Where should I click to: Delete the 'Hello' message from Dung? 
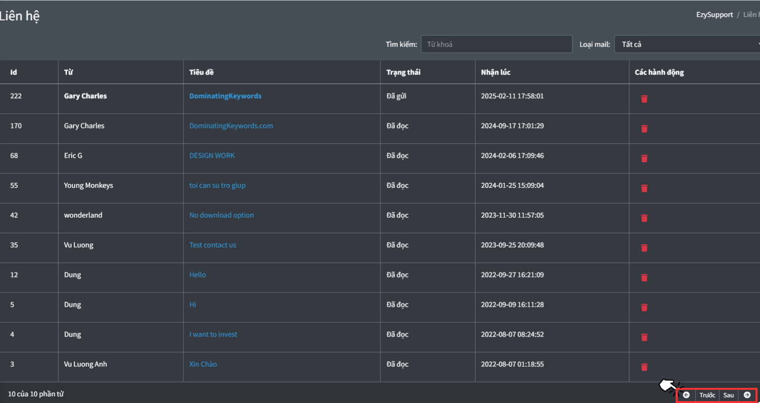644,278
